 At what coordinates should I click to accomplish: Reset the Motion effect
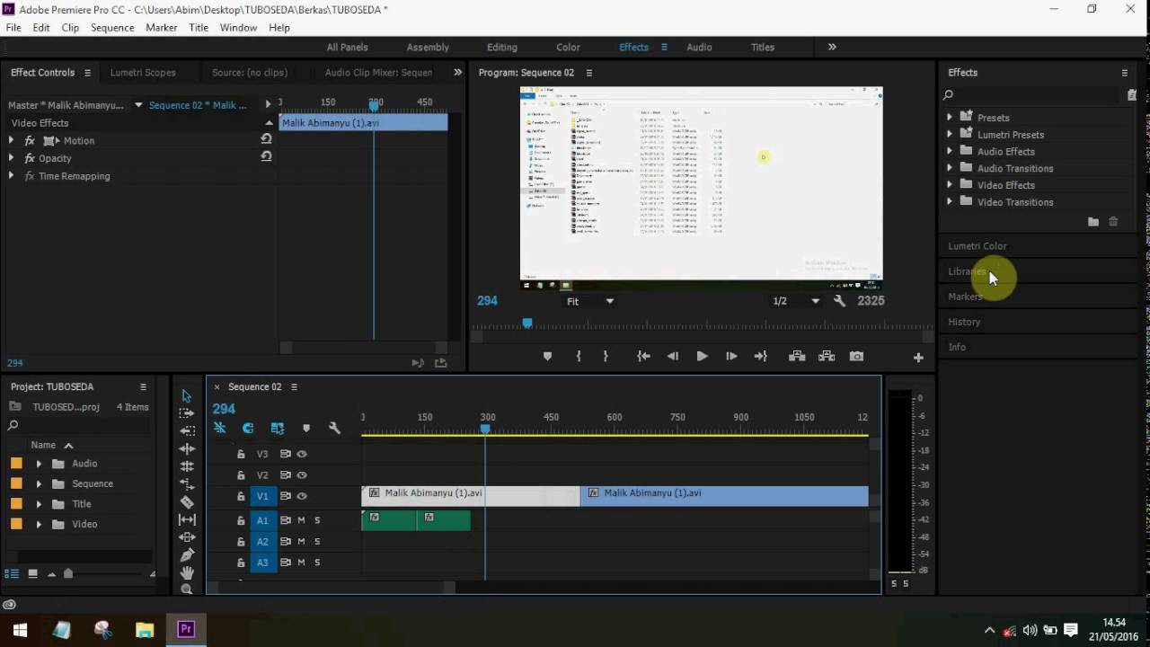pos(266,139)
